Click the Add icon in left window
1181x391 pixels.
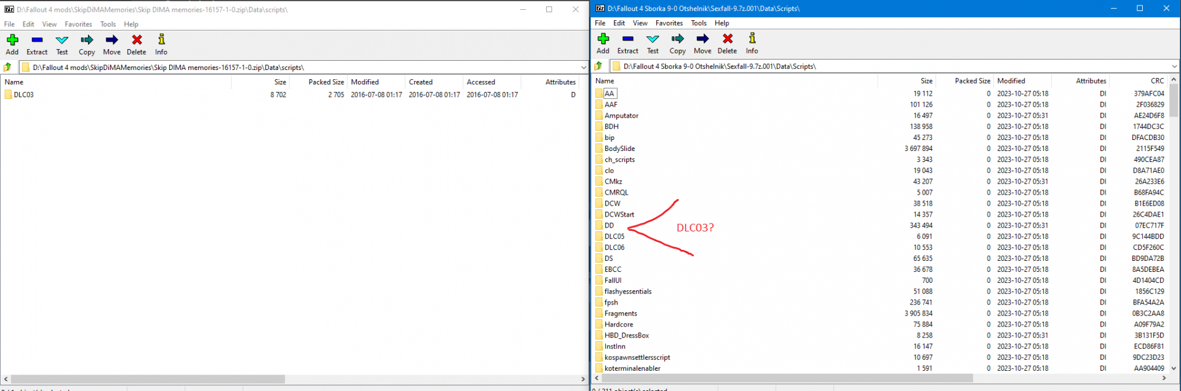[12, 41]
